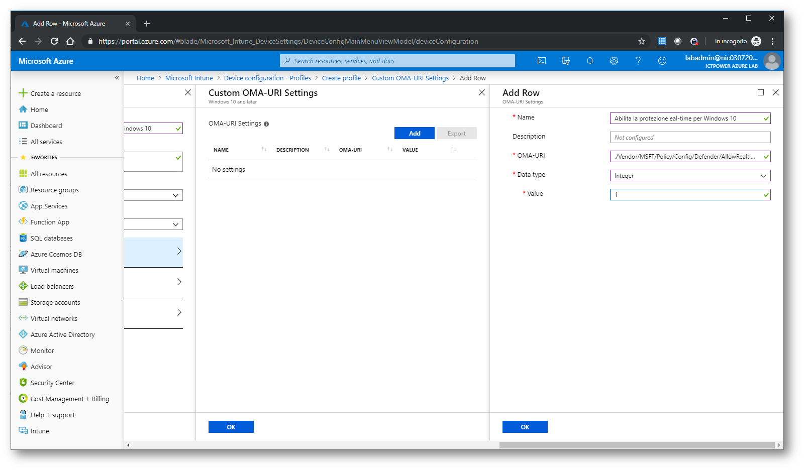Open notifications bell icon
805x471 pixels.
[590, 61]
